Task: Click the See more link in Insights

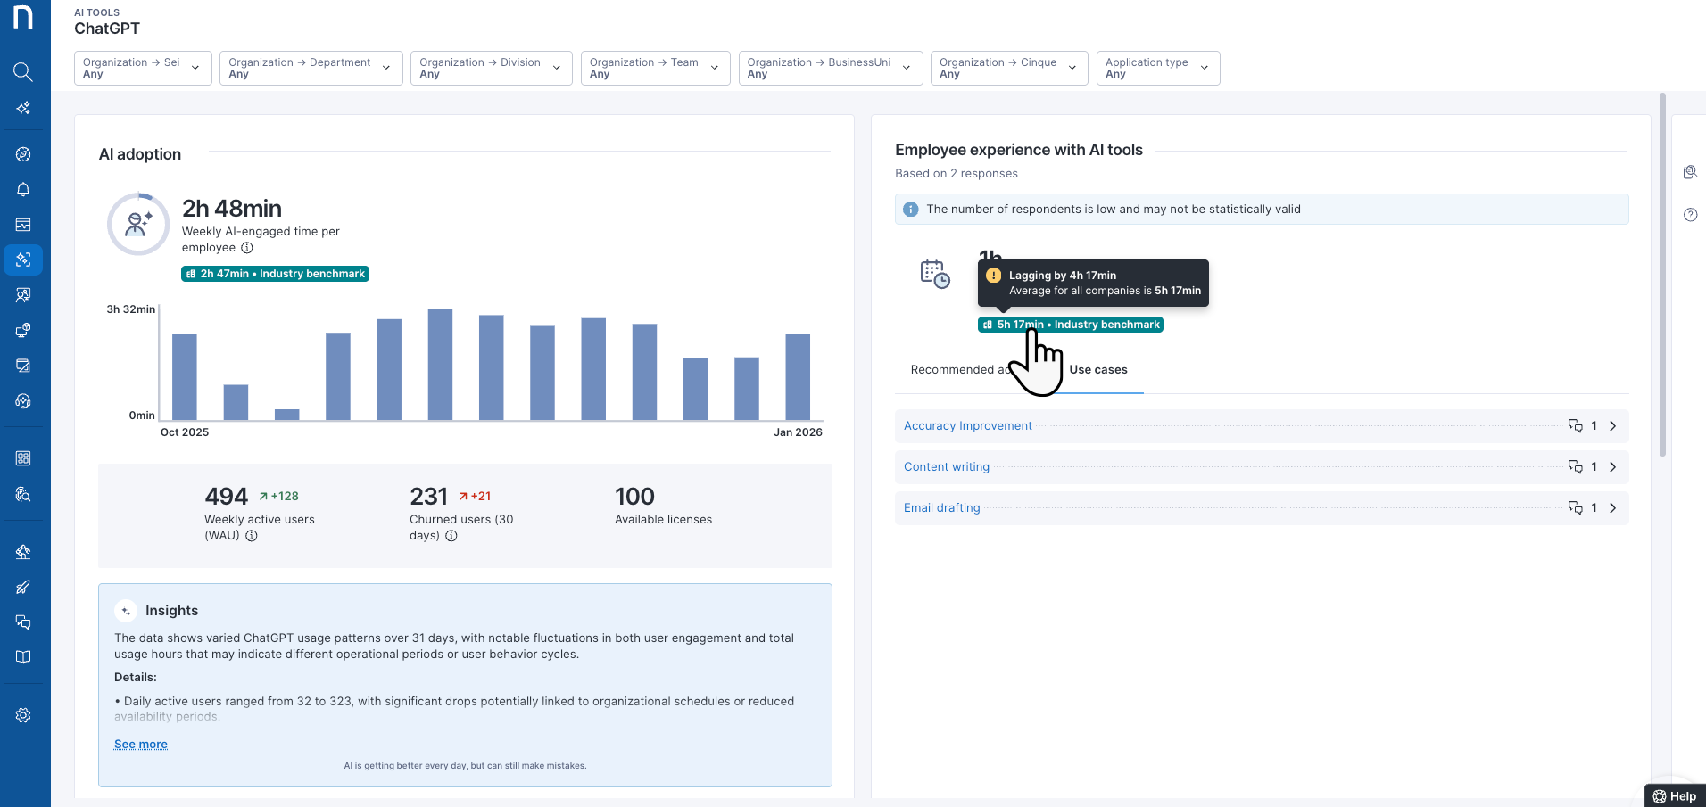Action: (x=141, y=745)
